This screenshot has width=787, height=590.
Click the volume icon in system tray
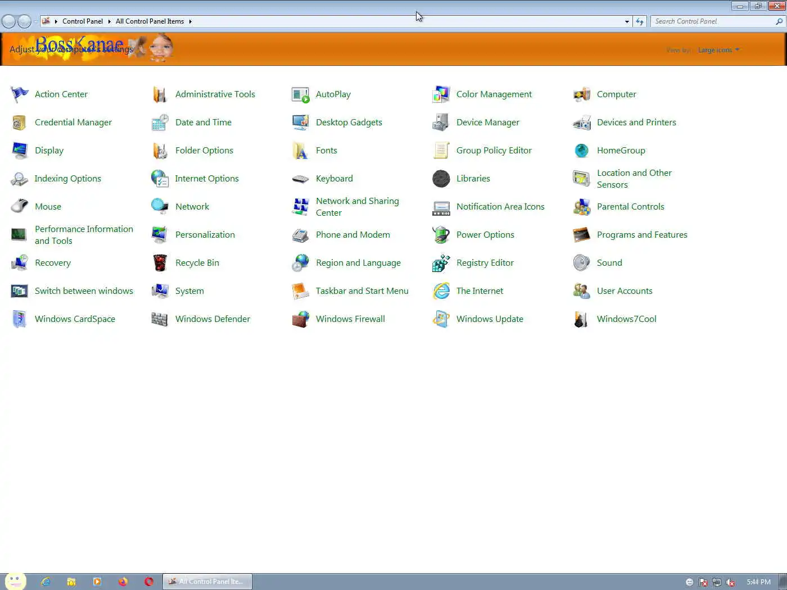pos(730,582)
